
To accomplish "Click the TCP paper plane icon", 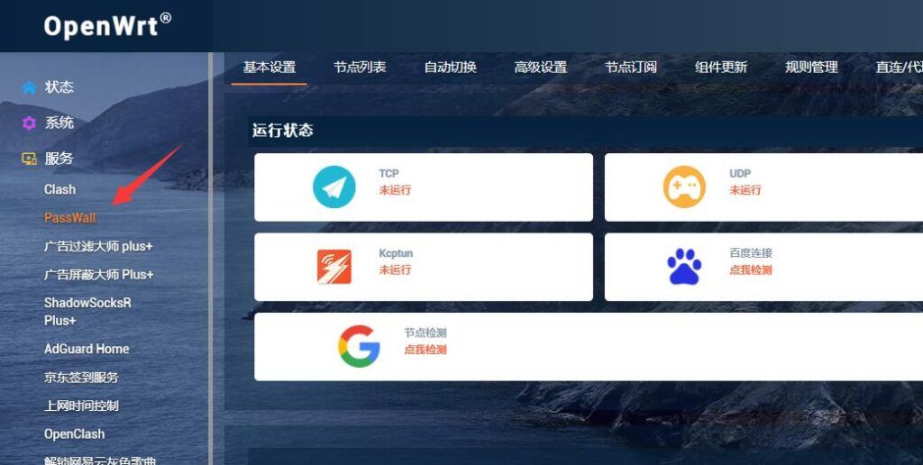I will 334,187.
